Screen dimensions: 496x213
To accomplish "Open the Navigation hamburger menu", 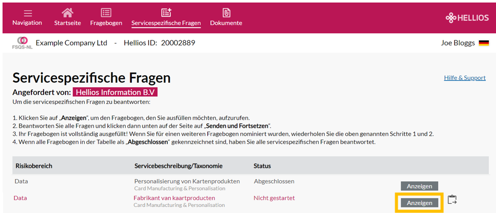I will [x=27, y=13].
